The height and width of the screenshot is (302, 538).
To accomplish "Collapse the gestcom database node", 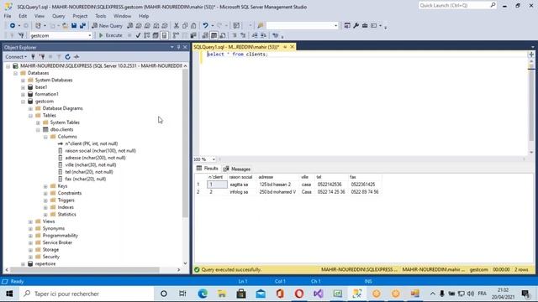I will pos(23,102).
